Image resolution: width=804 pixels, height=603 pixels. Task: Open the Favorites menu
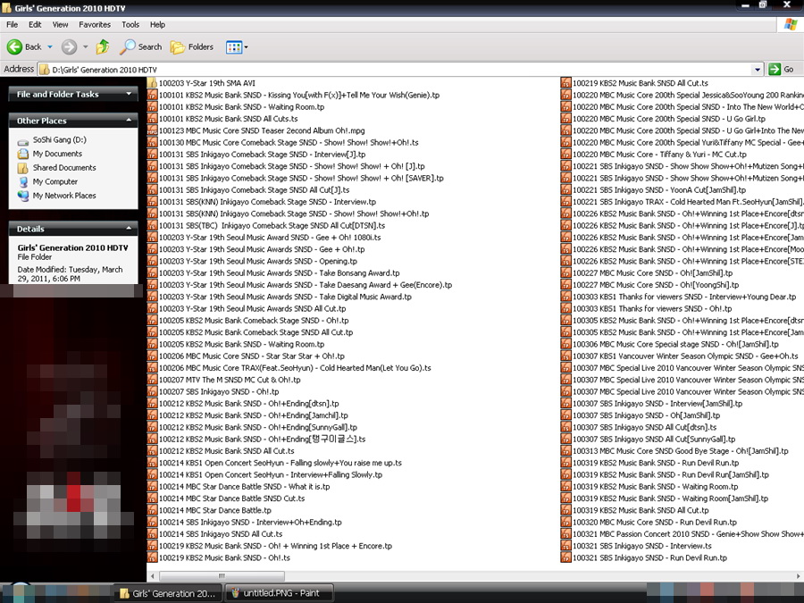[x=95, y=25]
